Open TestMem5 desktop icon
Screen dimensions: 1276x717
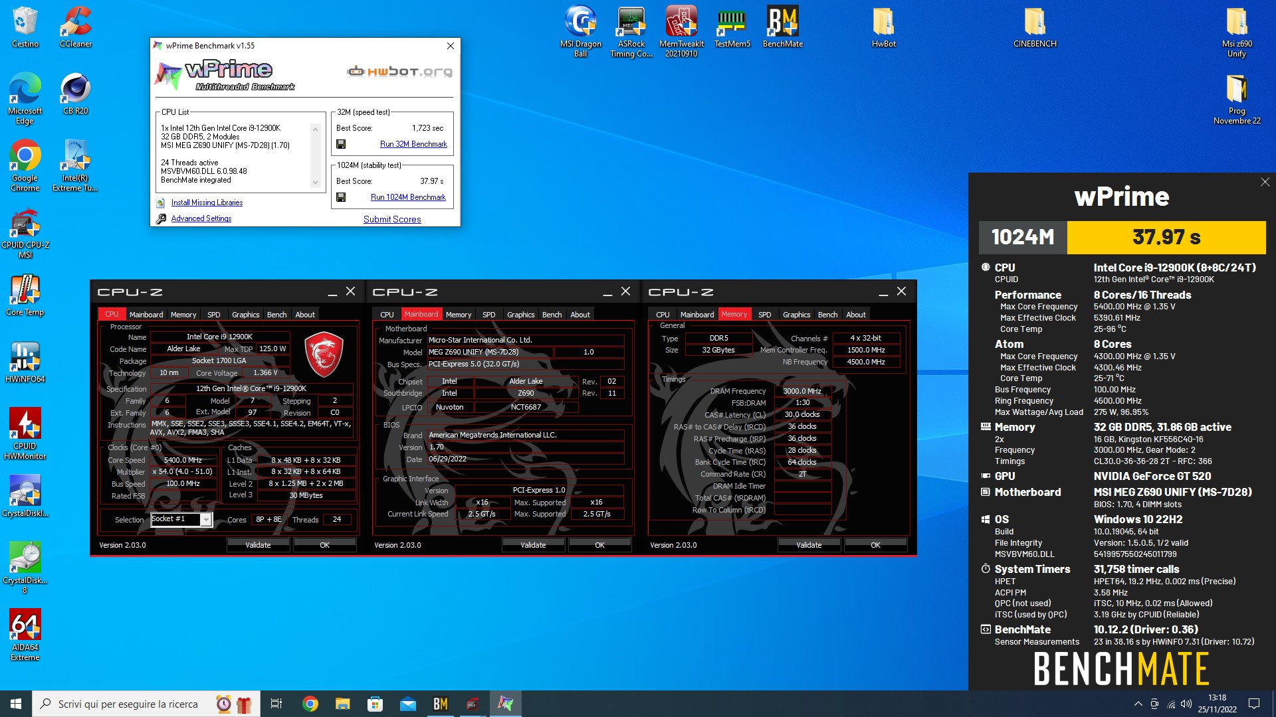(732, 27)
